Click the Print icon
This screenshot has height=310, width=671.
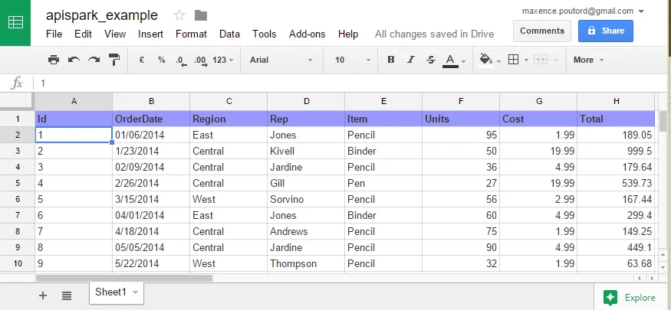click(54, 60)
